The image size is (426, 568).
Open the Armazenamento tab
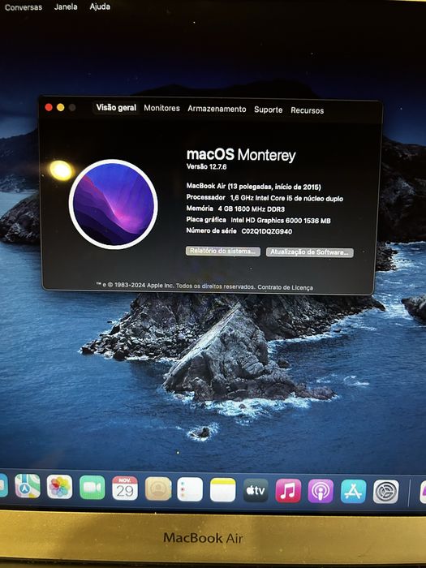pyautogui.click(x=217, y=109)
